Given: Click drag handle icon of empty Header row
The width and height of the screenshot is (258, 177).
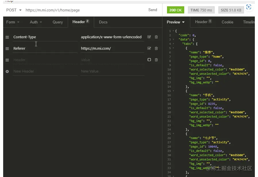Looking at the screenshot, I should coord(7,60).
